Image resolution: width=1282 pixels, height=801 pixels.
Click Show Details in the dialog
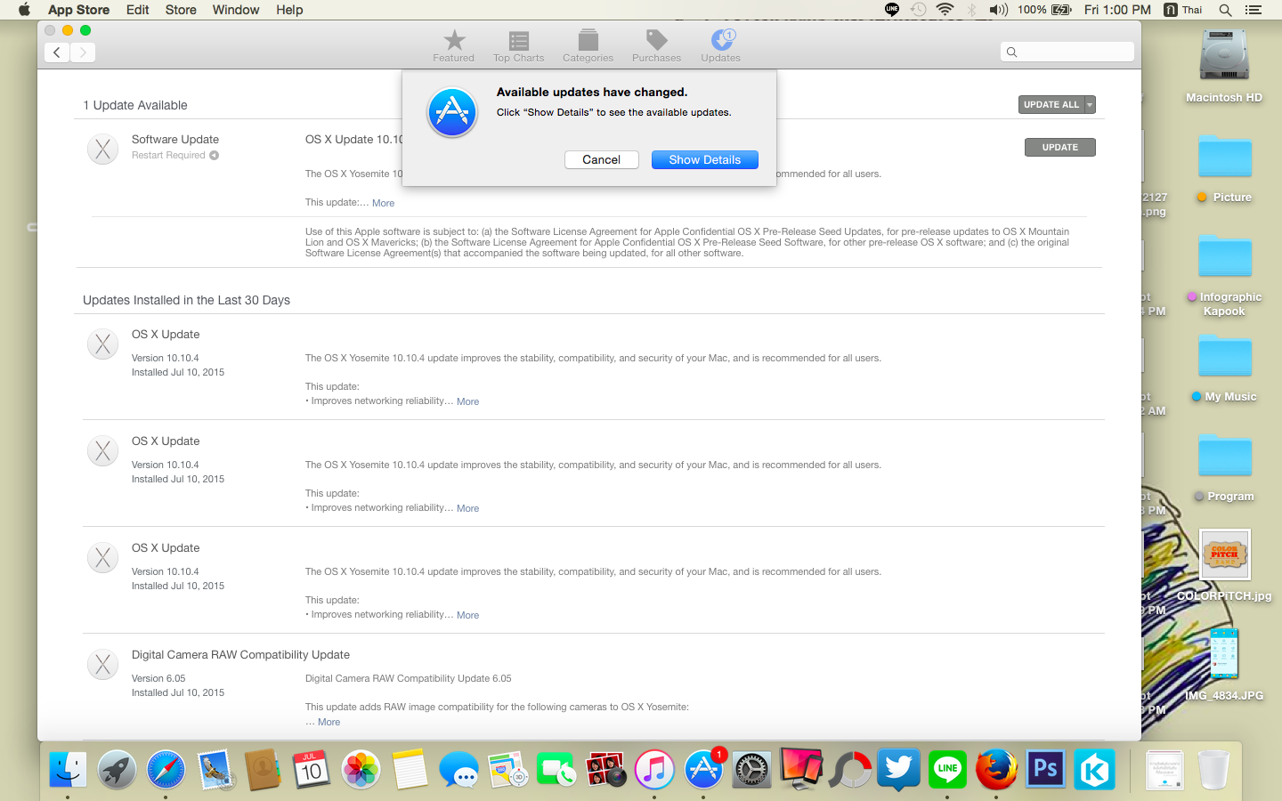pos(705,159)
